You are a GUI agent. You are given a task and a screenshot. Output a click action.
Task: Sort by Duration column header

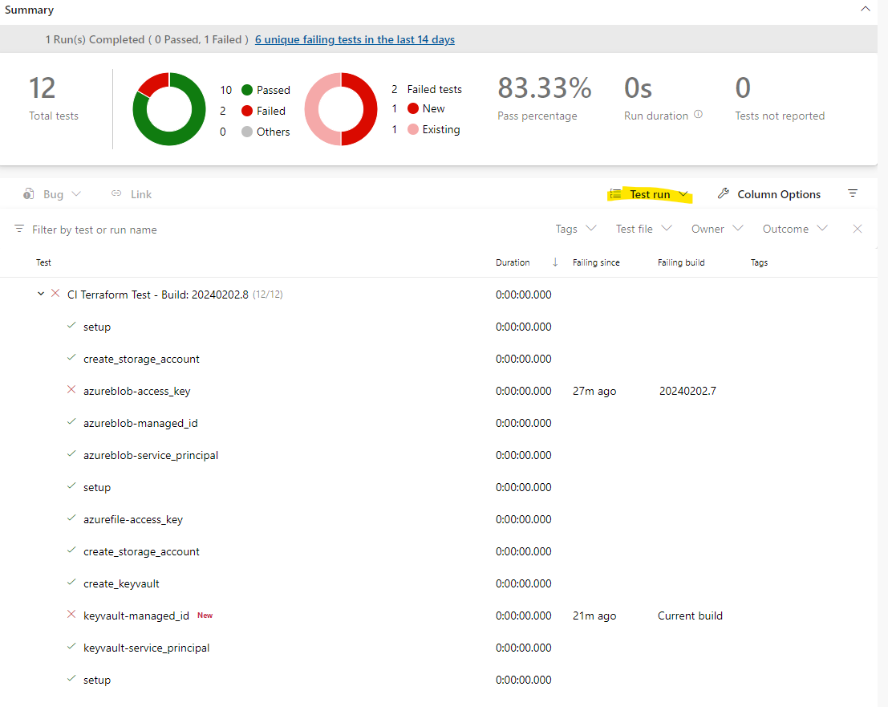(513, 262)
